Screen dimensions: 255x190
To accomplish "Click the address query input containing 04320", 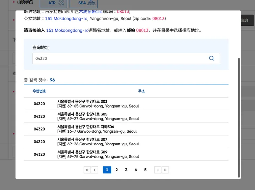I will [x=126, y=58].
